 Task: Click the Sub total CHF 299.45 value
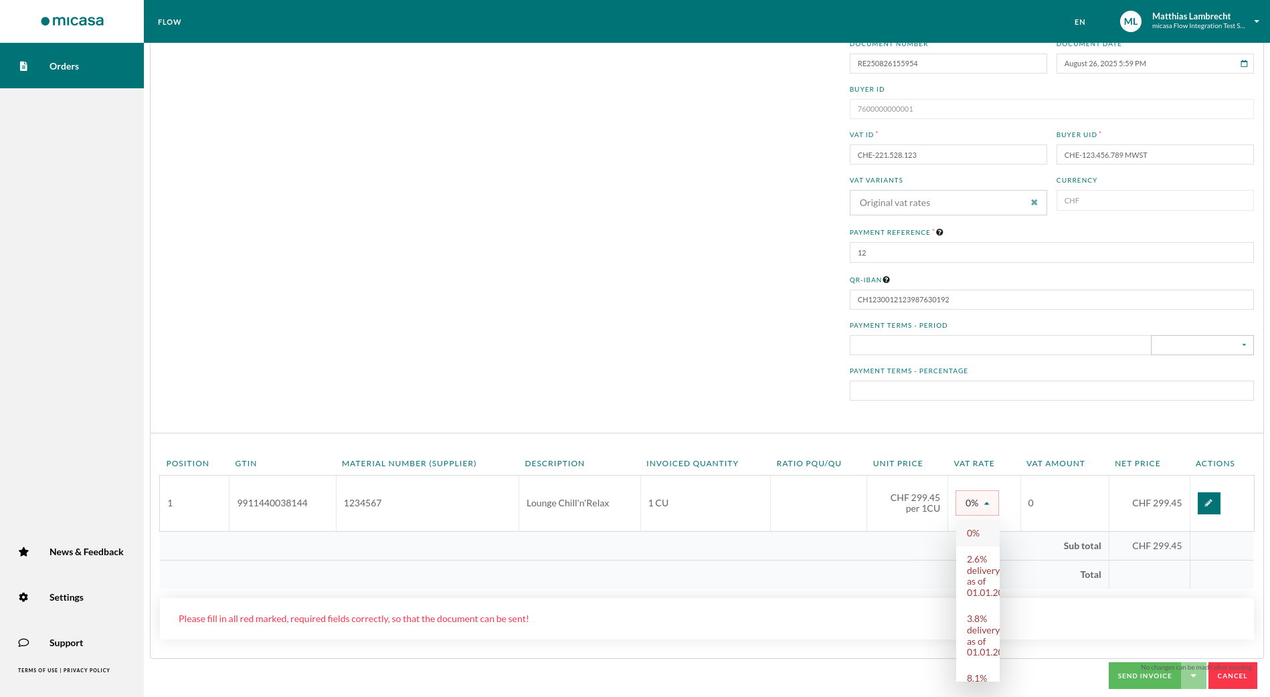pyautogui.click(x=1156, y=546)
